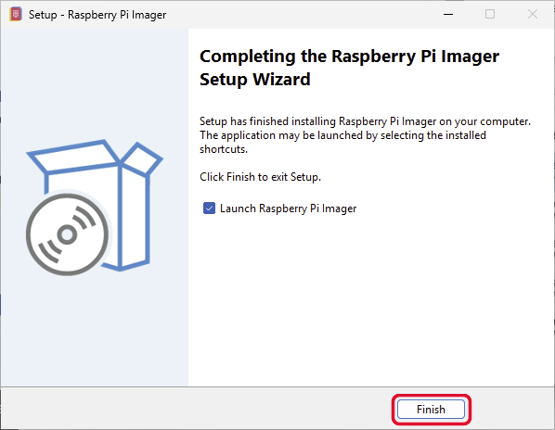Click the "Setup has finished installing" paragraph
This screenshot has height=430, width=555.
[x=365, y=135]
